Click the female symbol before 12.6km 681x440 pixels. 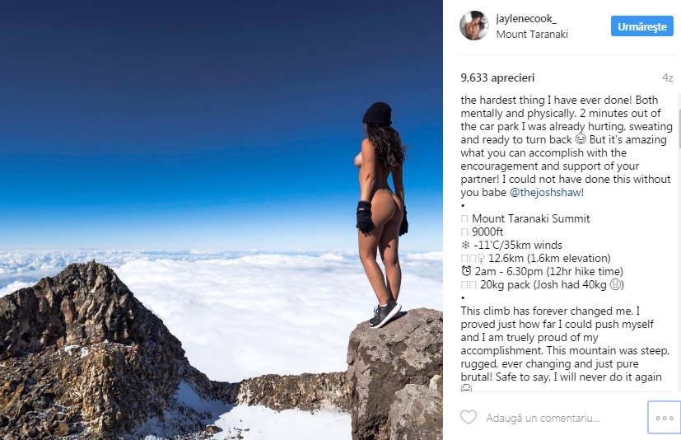click(x=481, y=259)
